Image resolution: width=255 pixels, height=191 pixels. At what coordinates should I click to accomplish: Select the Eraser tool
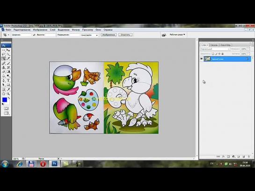[4, 72]
